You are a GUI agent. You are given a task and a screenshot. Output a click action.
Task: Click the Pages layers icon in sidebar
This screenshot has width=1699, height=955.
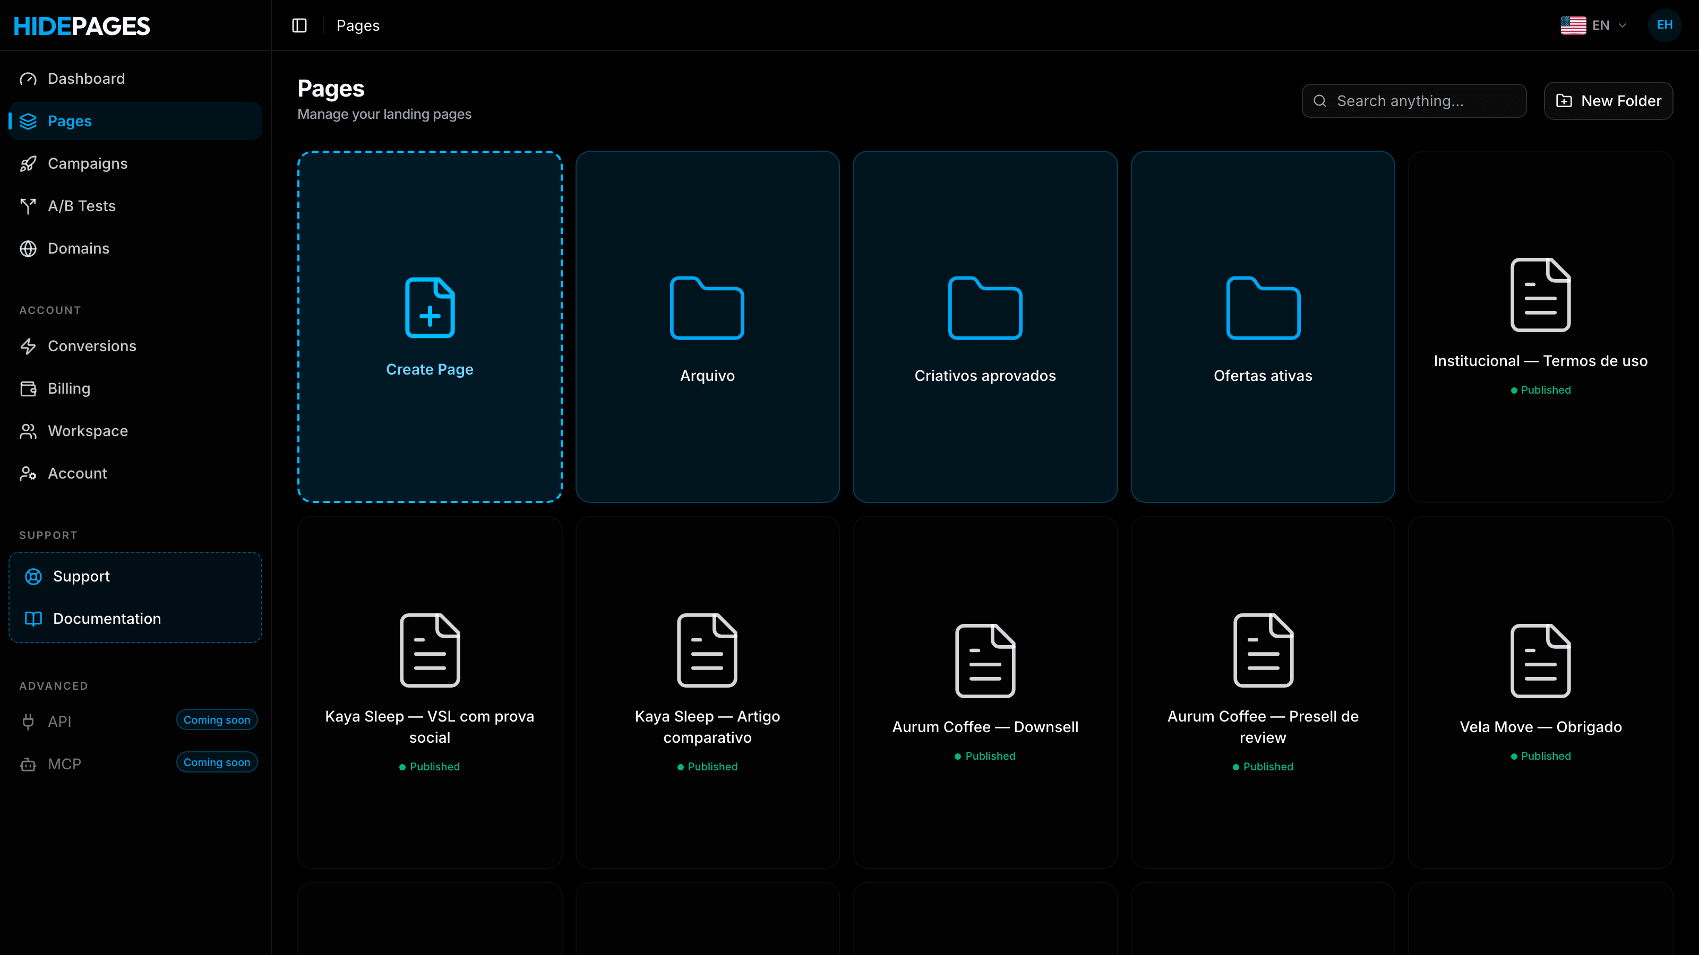(28, 121)
